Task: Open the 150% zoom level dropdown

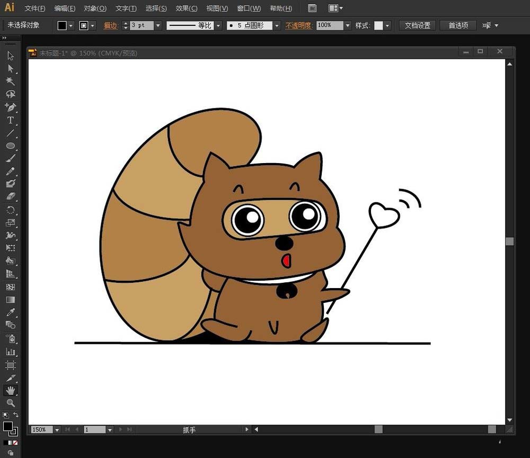Action: tap(57, 430)
